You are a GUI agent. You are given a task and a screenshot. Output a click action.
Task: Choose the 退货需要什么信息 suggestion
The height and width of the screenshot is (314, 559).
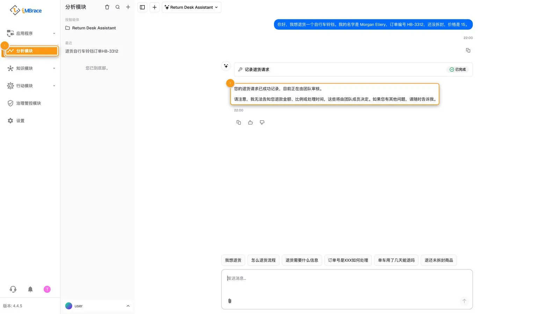(302, 260)
